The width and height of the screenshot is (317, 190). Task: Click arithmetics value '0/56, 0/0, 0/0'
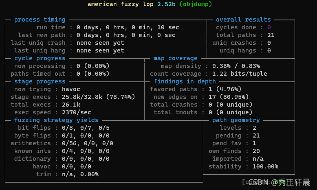pyautogui.click(x=88, y=143)
